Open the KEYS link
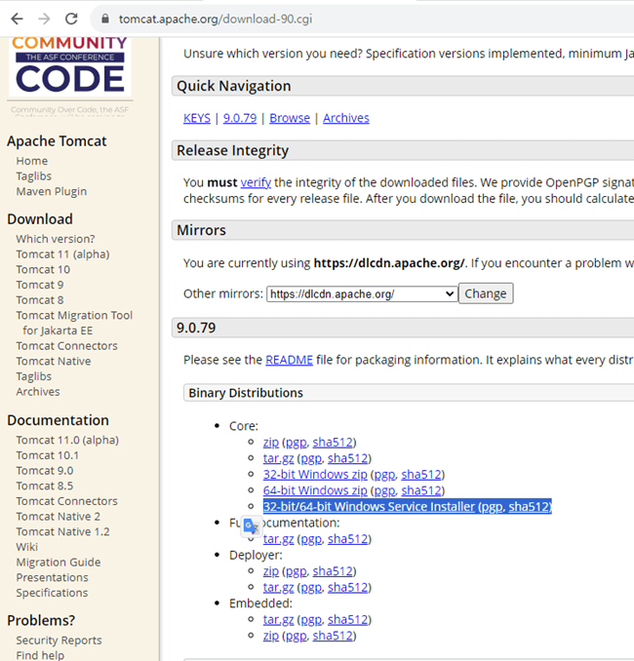Viewport: 634px width, 661px height. click(197, 118)
